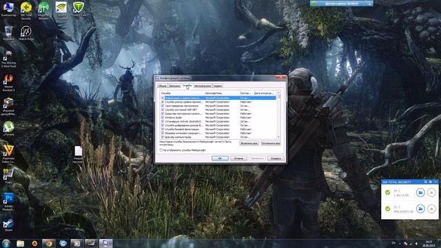The image size is (441, 248).
Task: Click the services list scrollbar up arrow
Action: 278,93
